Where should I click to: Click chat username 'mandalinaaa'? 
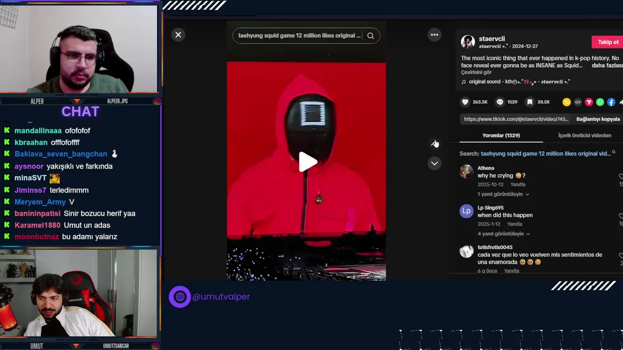(x=38, y=130)
